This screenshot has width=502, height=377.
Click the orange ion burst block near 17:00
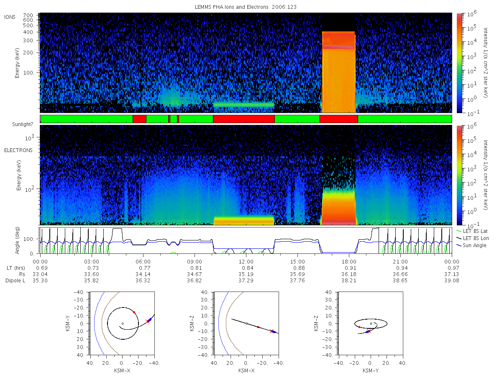(x=338, y=72)
